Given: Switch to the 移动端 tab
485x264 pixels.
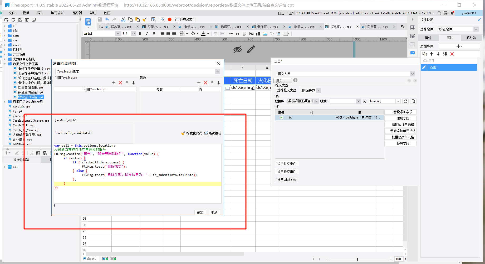Looking at the screenshot, I should 471,38.
